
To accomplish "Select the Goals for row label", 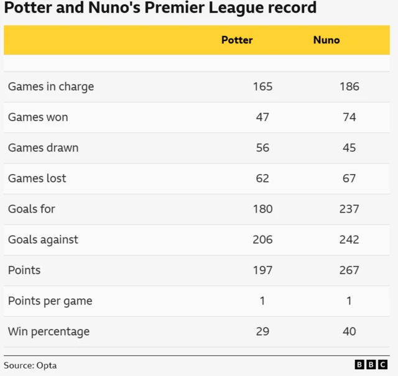I will pos(31,209).
